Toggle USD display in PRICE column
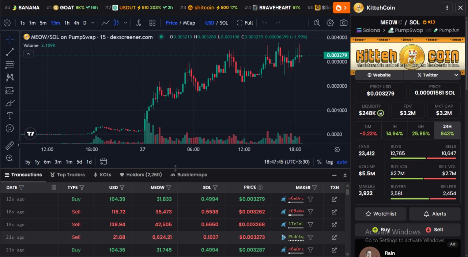Viewport: 468px width, 257px height. [260, 187]
